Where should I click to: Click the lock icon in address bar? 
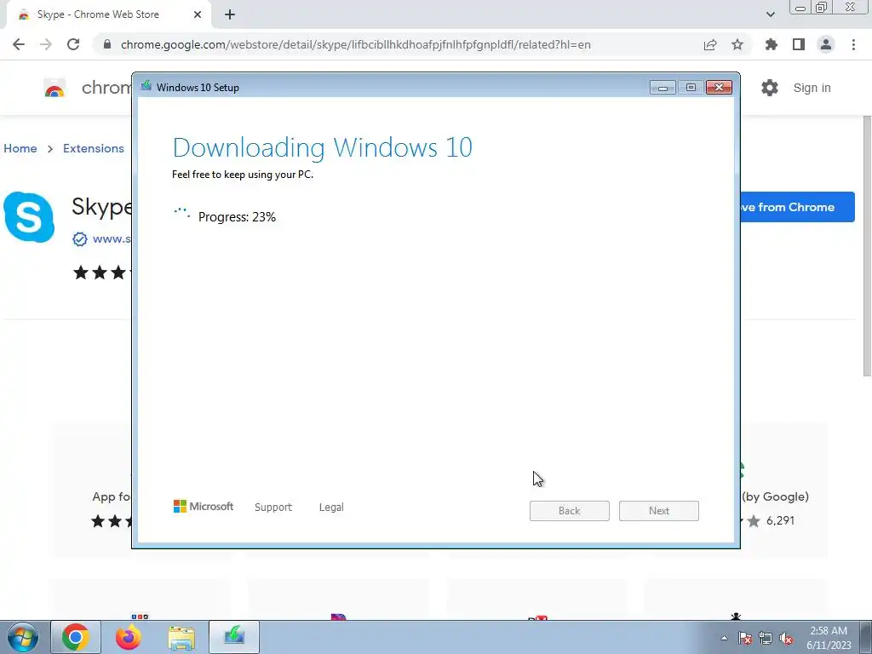(108, 44)
